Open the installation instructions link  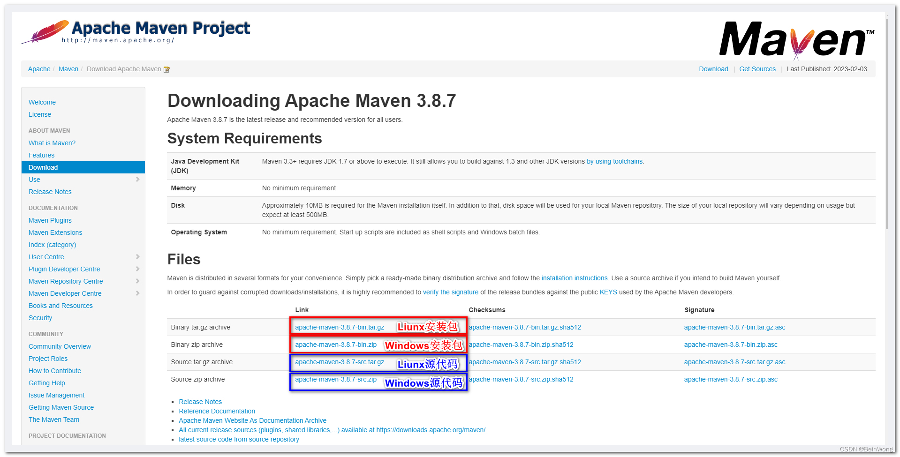[575, 278]
